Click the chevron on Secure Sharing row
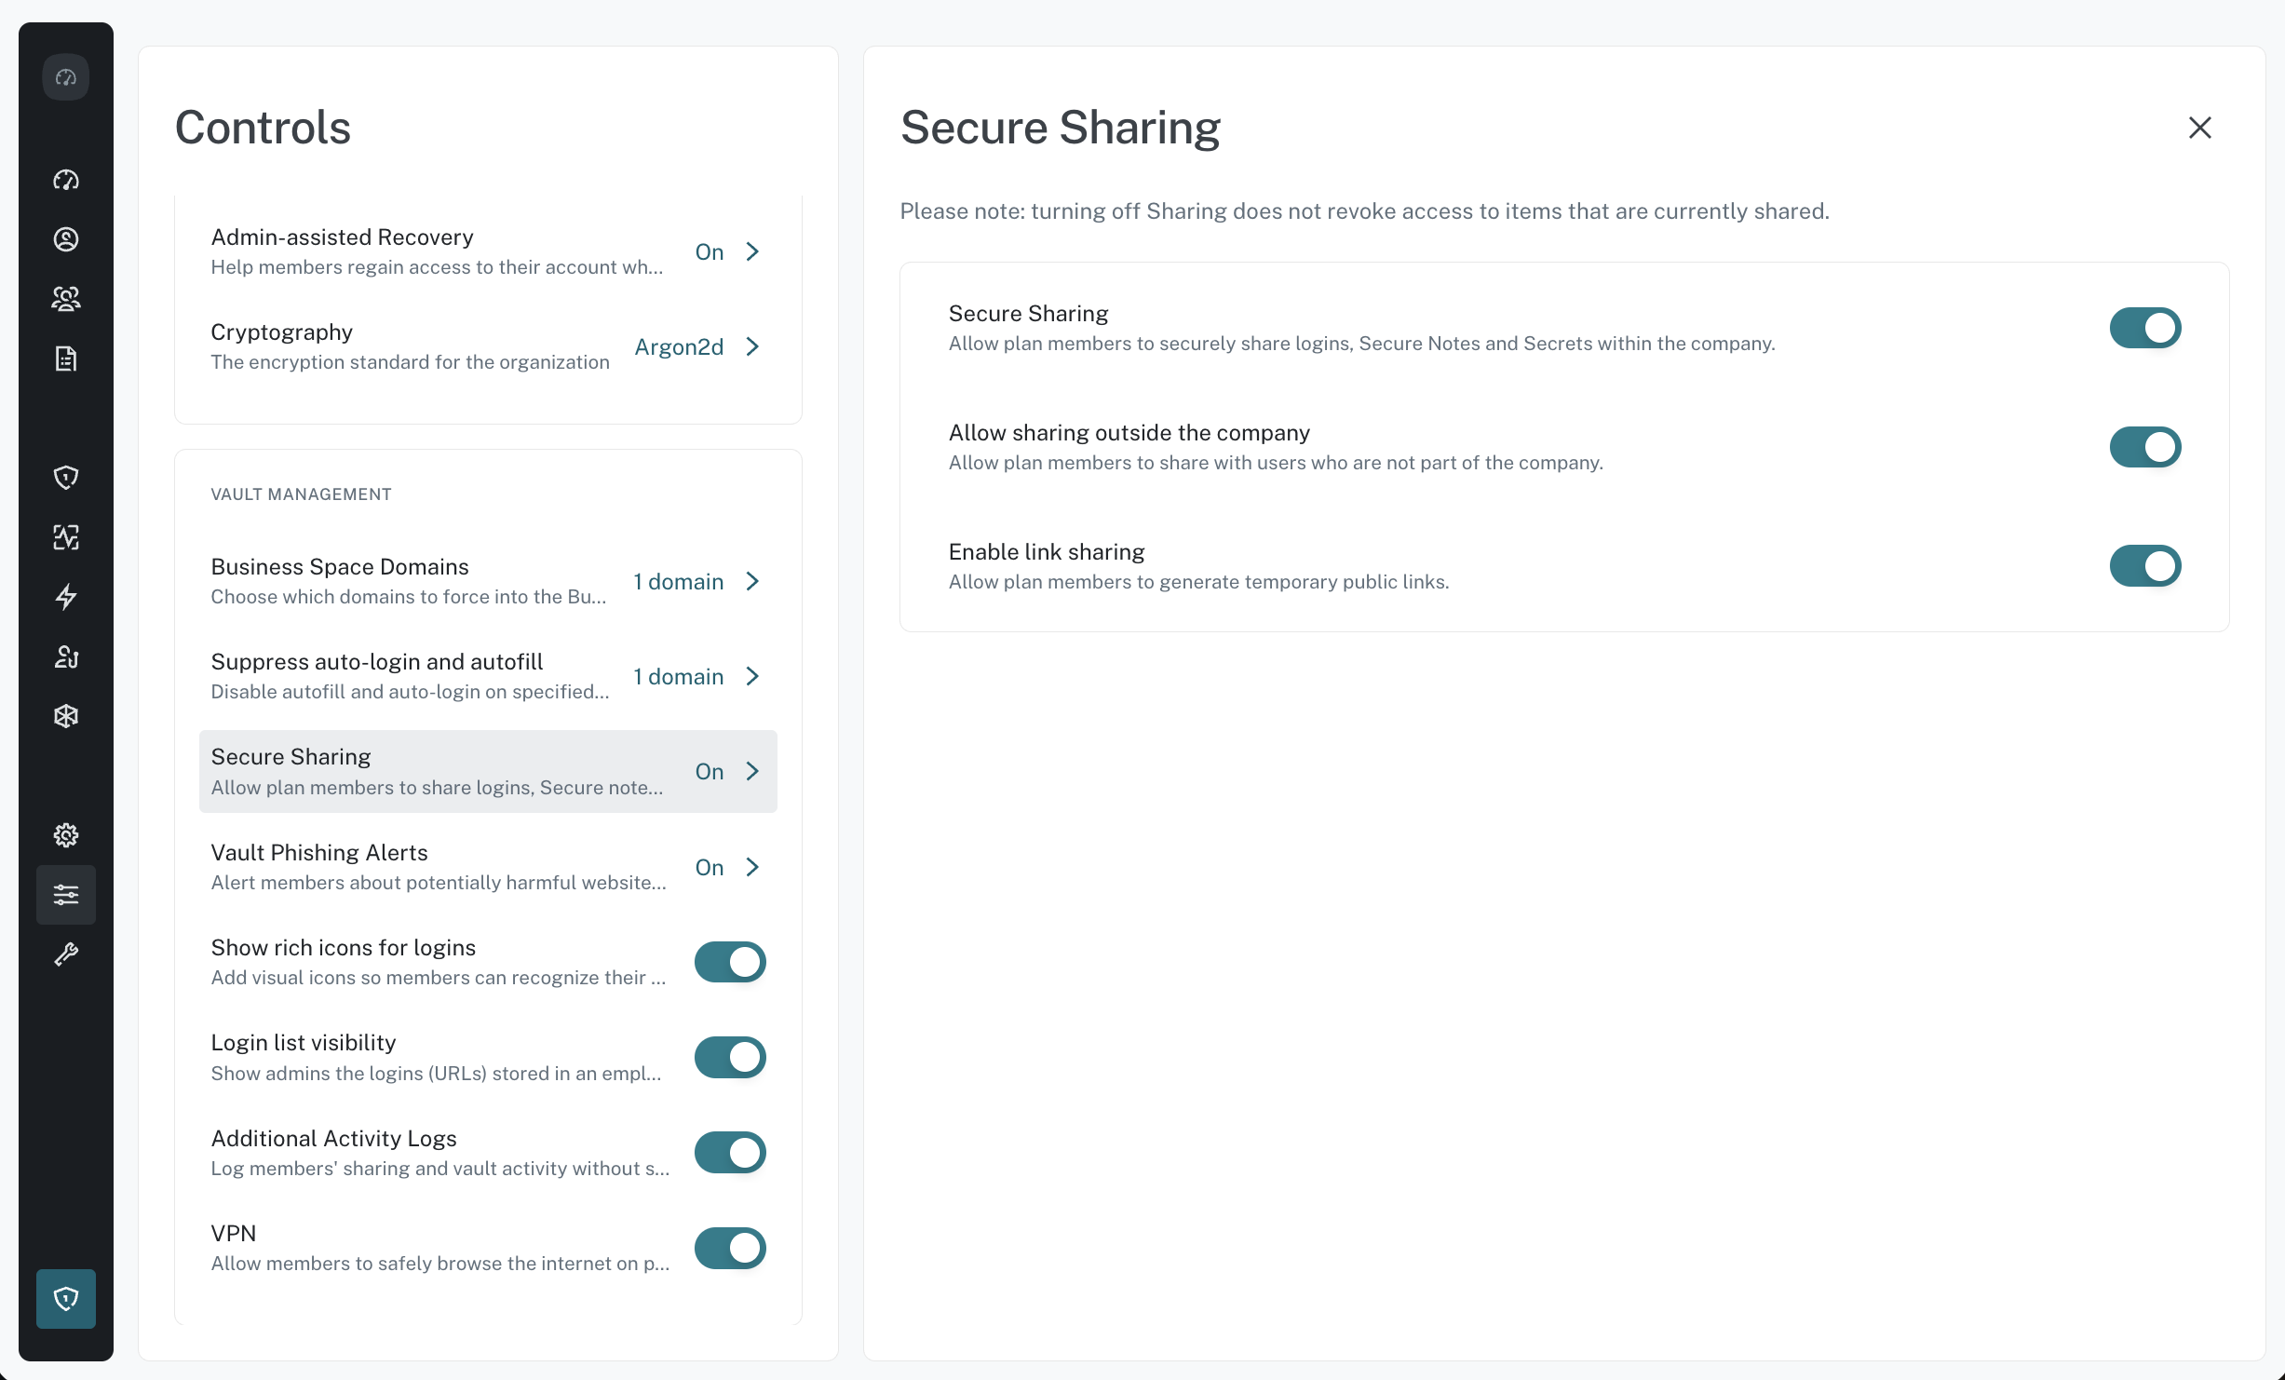This screenshot has height=1380, width=2285. point(753,771)
